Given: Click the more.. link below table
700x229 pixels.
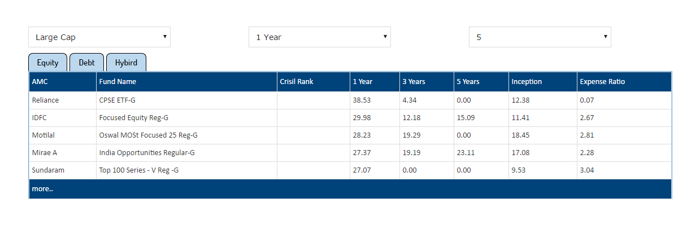Looking at the screenshot, I should point(42,189).
